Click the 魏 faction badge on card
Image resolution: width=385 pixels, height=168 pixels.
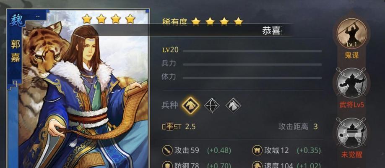pyautogui.click(x=16, y=21)
